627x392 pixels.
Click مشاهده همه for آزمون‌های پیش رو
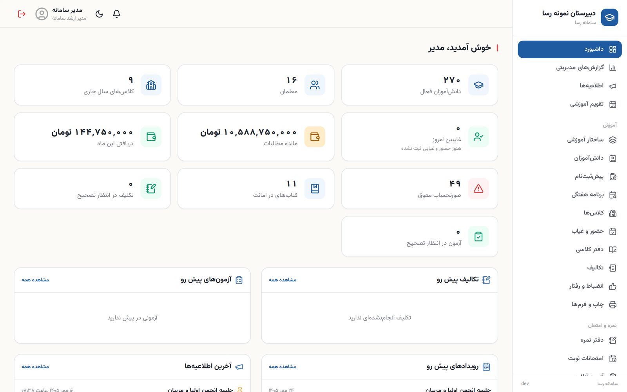pyautogui.click(x=35, y=280)
